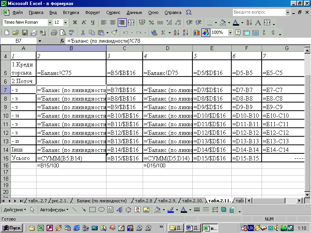Switch to Баланс (по ликвидности) sheet
The height and width of the screenshot is (233, 311).
[x=102, y=201]
